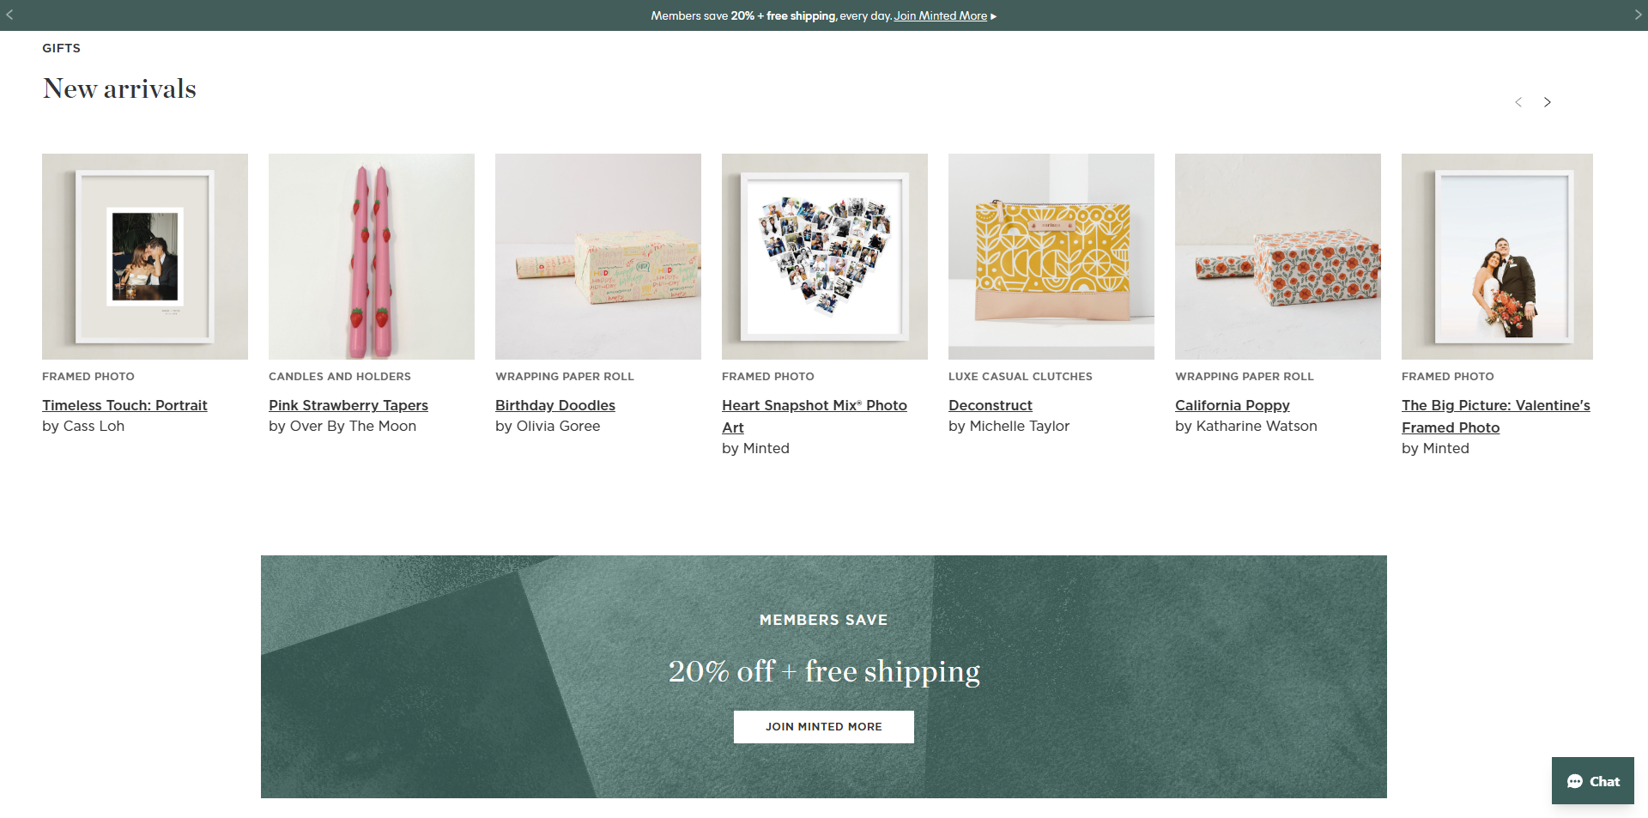This screenshot has height=818, width=1648.
Task: Select the New arrivals heading
Action: 119,88
